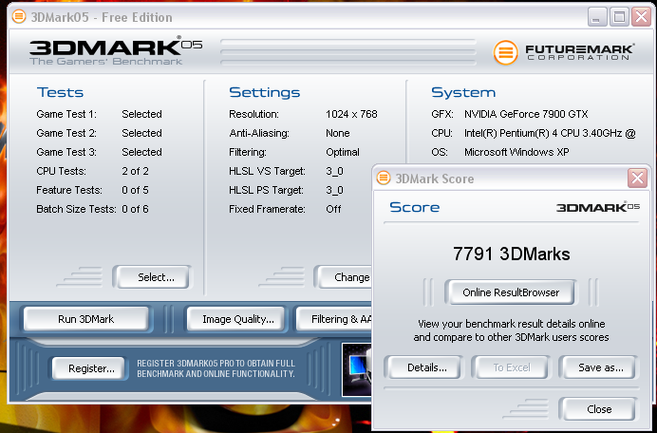Screen dimensions: 657x433
Task: Click the 3DMark05 Gamers' Benchmark logo
Action: [116, 50]
